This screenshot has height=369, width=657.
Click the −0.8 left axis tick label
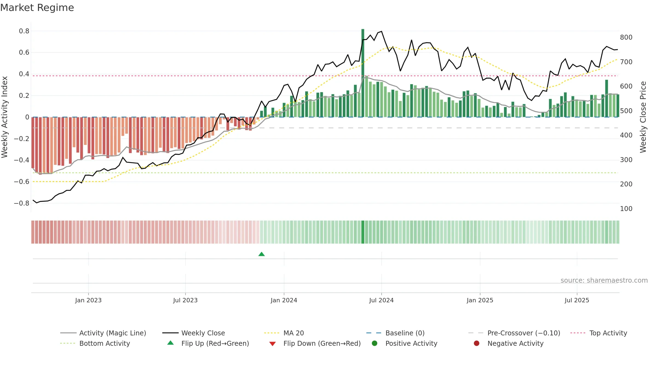(x=22, y=203)
